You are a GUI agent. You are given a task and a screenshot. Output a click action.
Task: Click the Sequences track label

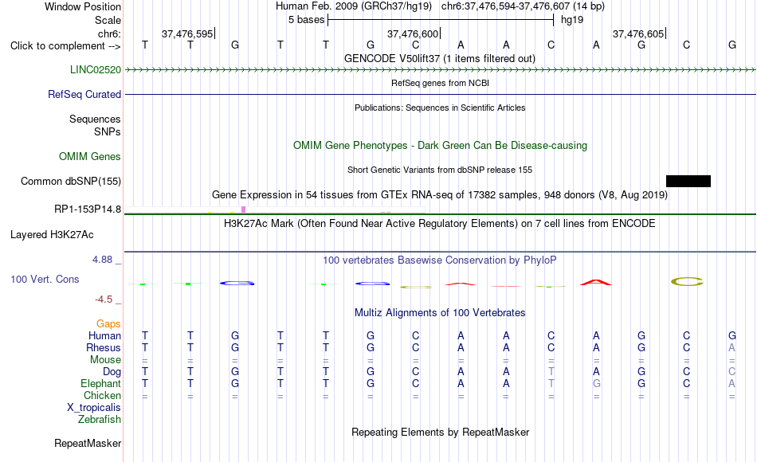click(95, 119)
